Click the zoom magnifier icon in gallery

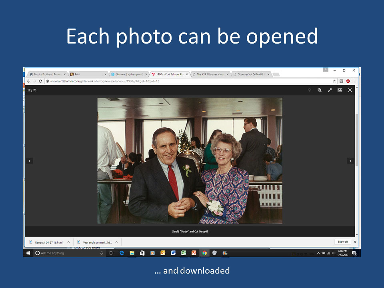click(x=320, y=90)
